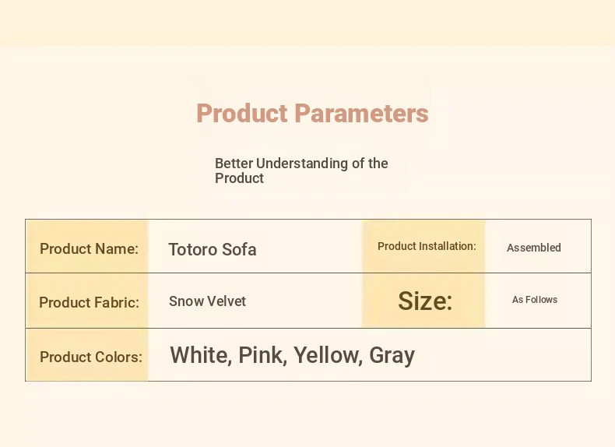
Task: Choose the "White" color option text
Action: point(200,356)
